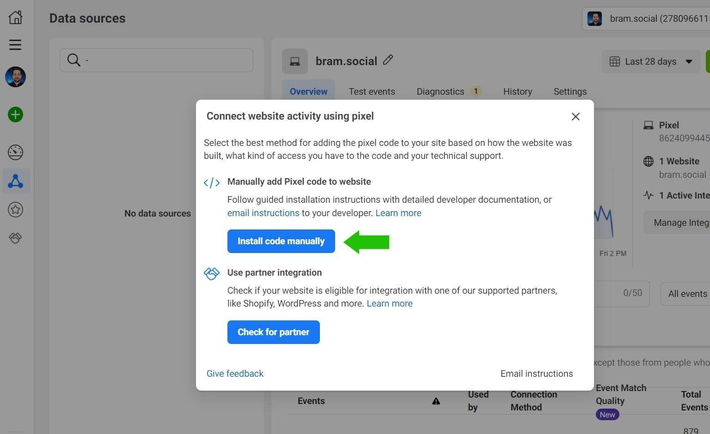Open the Diagnostics tab
Screen dimensions: 710x434
coord(440,91)
